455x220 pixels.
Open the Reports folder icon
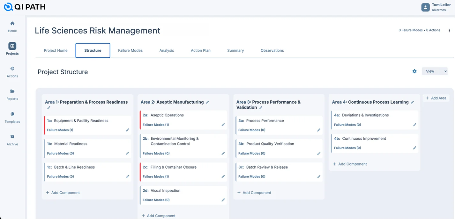[x=12, y=91]
